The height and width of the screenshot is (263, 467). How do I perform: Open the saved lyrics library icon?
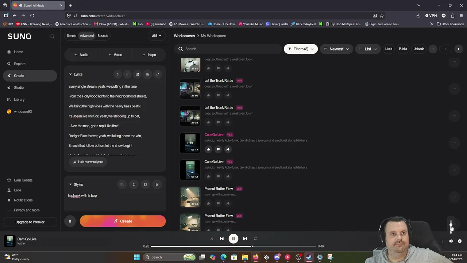(147, 74)
